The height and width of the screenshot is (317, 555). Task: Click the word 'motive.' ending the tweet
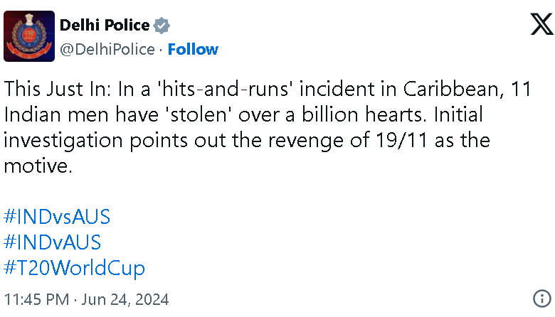pyautogui.click(x=38, y=166)
